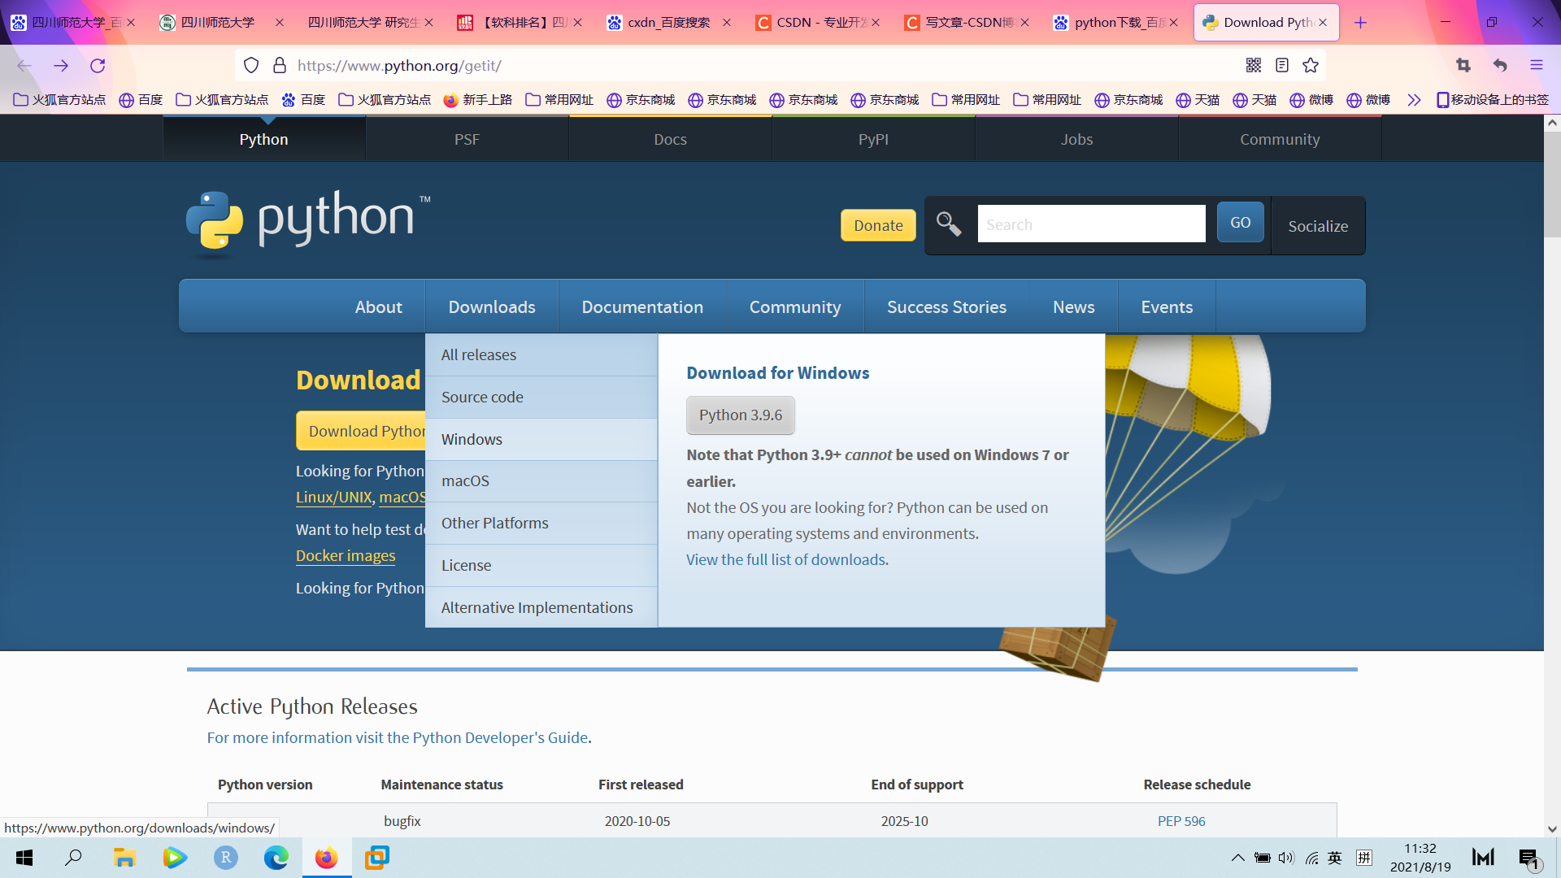
Task: Click the QR code icon in address bar
Action: tap(1254, 66)
